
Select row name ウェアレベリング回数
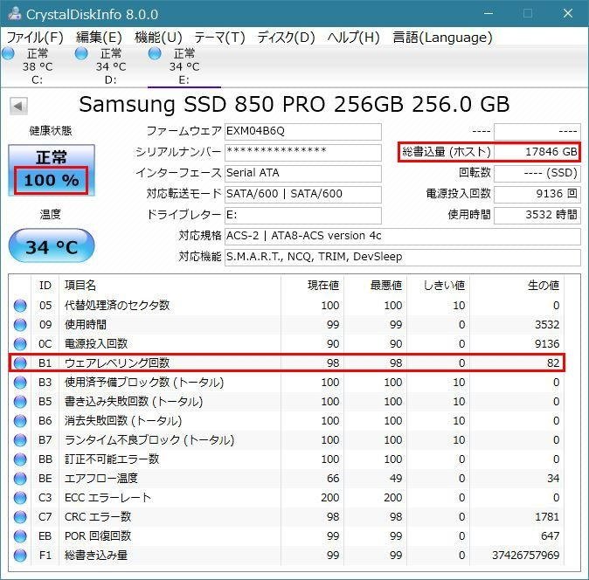click(x=117, y=363)
